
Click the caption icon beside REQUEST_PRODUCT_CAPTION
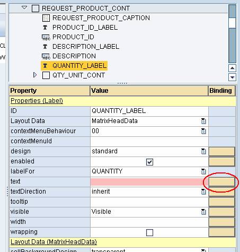46,18
